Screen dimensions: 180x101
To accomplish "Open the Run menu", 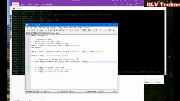I will click(x=75, y=27).
